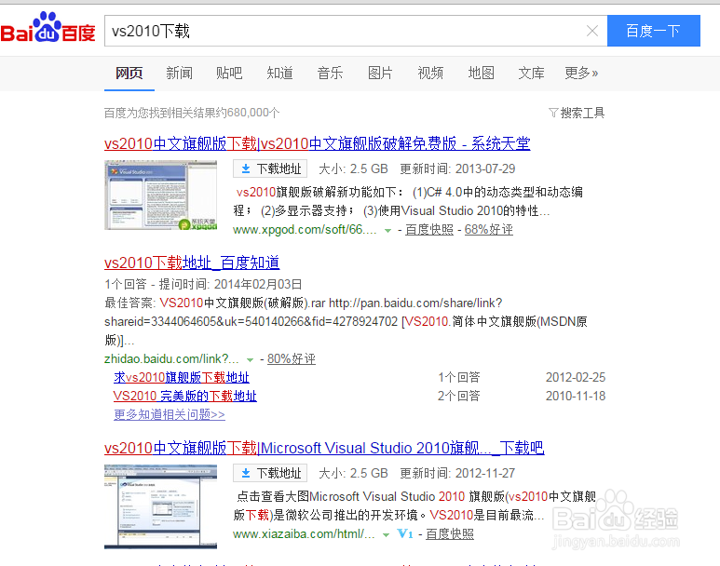The image size is (720, 566).
Task: Click the 80%好评 rating link
Action: point(292,358)
